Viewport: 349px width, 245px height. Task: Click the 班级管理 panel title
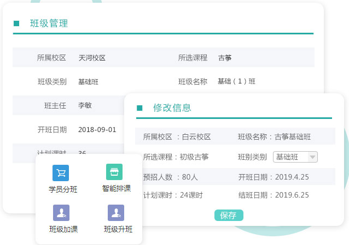49,23
